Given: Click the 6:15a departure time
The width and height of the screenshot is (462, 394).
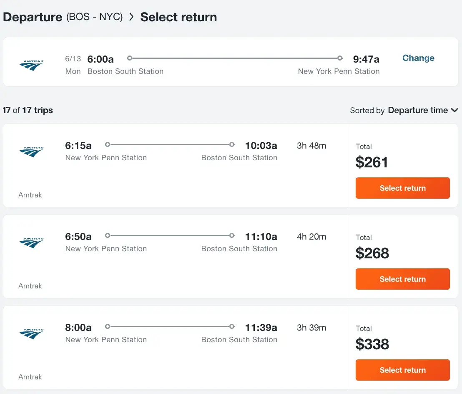Looking at the screenshot, I should point(78,145).
